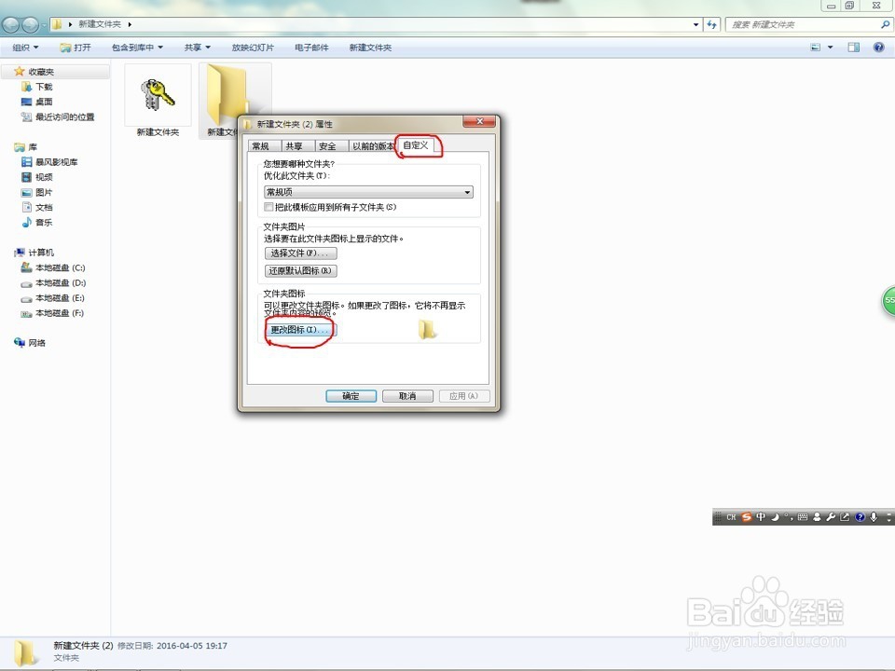This screenshot has height=671, width=895.
Task: Toggle the moon half-width/full-width icon
Action: point(775,517)
